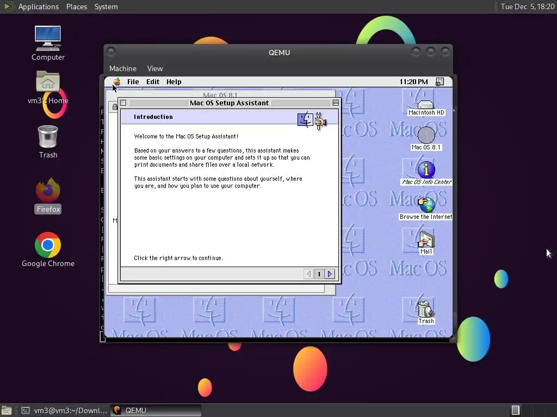Open the Applications menu in top panel

click(x=39, y=7)
